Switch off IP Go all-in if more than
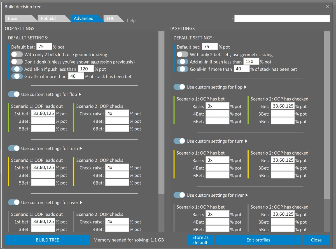The width and height of the screenshot is (336, 249). [x=183, y=69]
